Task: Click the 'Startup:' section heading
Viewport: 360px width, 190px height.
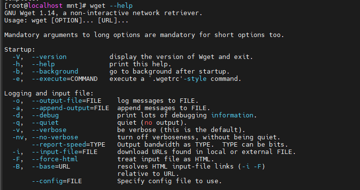Action: (x=20, y=50)
